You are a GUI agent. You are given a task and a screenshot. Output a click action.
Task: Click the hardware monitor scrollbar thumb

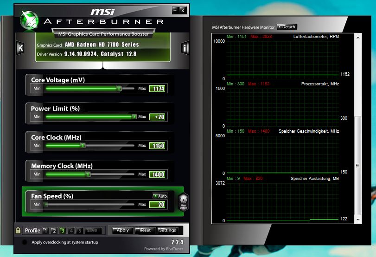[358, 166]
